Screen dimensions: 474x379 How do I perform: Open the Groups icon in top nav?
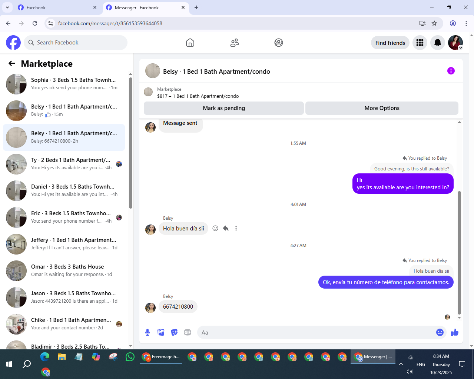[x=279, y=43]
